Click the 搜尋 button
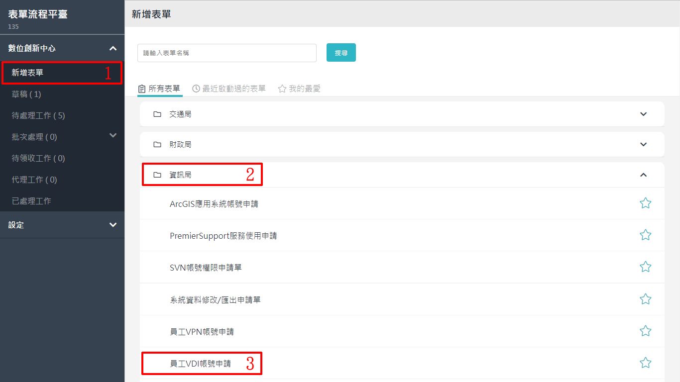Image resolution: width=680 pixels, height=382 pixels. [341, 53]
